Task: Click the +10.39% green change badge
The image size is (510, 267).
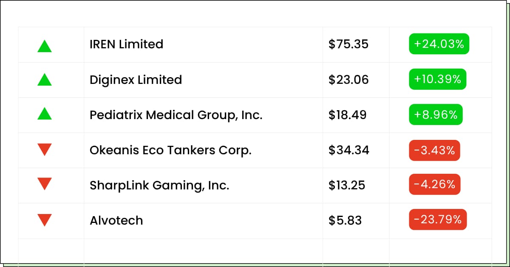Action: click(438, 79)
